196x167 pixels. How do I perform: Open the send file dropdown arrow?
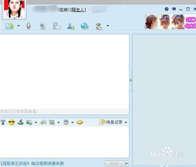[18, 26]
